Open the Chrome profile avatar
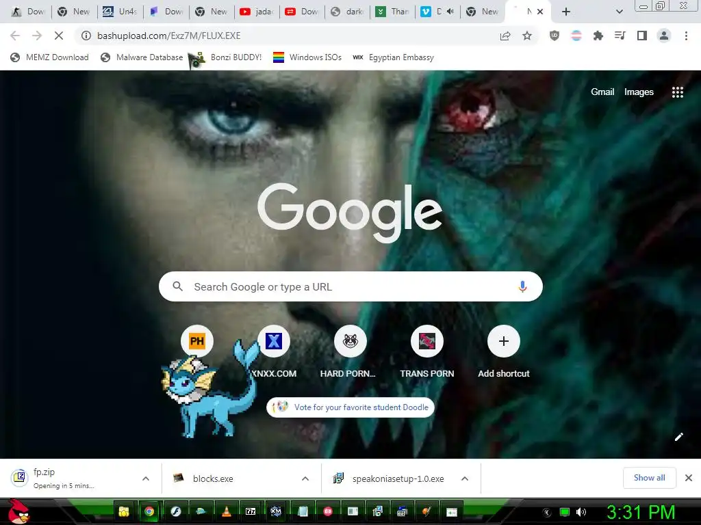The height and width of the screenshot is (525, 701). pos(664,36)
